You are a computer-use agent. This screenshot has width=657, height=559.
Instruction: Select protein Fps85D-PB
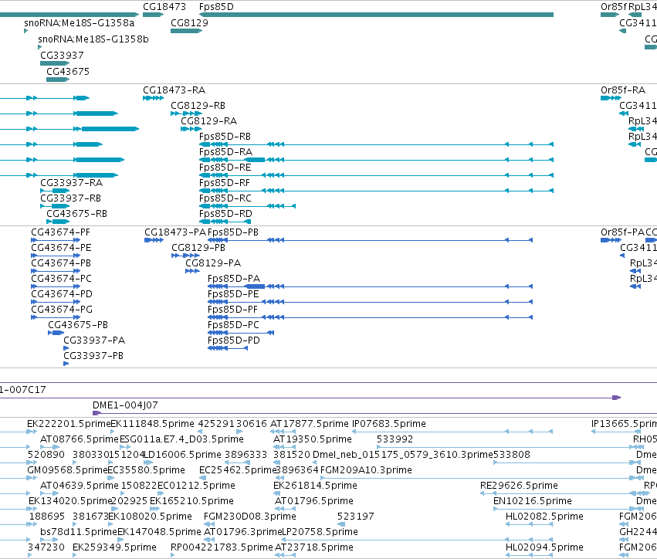(370, 240)
